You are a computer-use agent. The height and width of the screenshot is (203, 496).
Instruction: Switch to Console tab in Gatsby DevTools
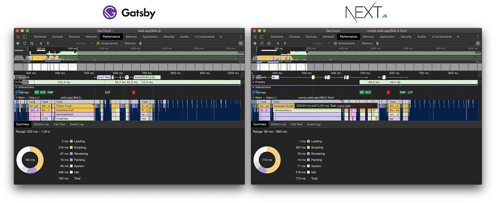pos(57,37)
